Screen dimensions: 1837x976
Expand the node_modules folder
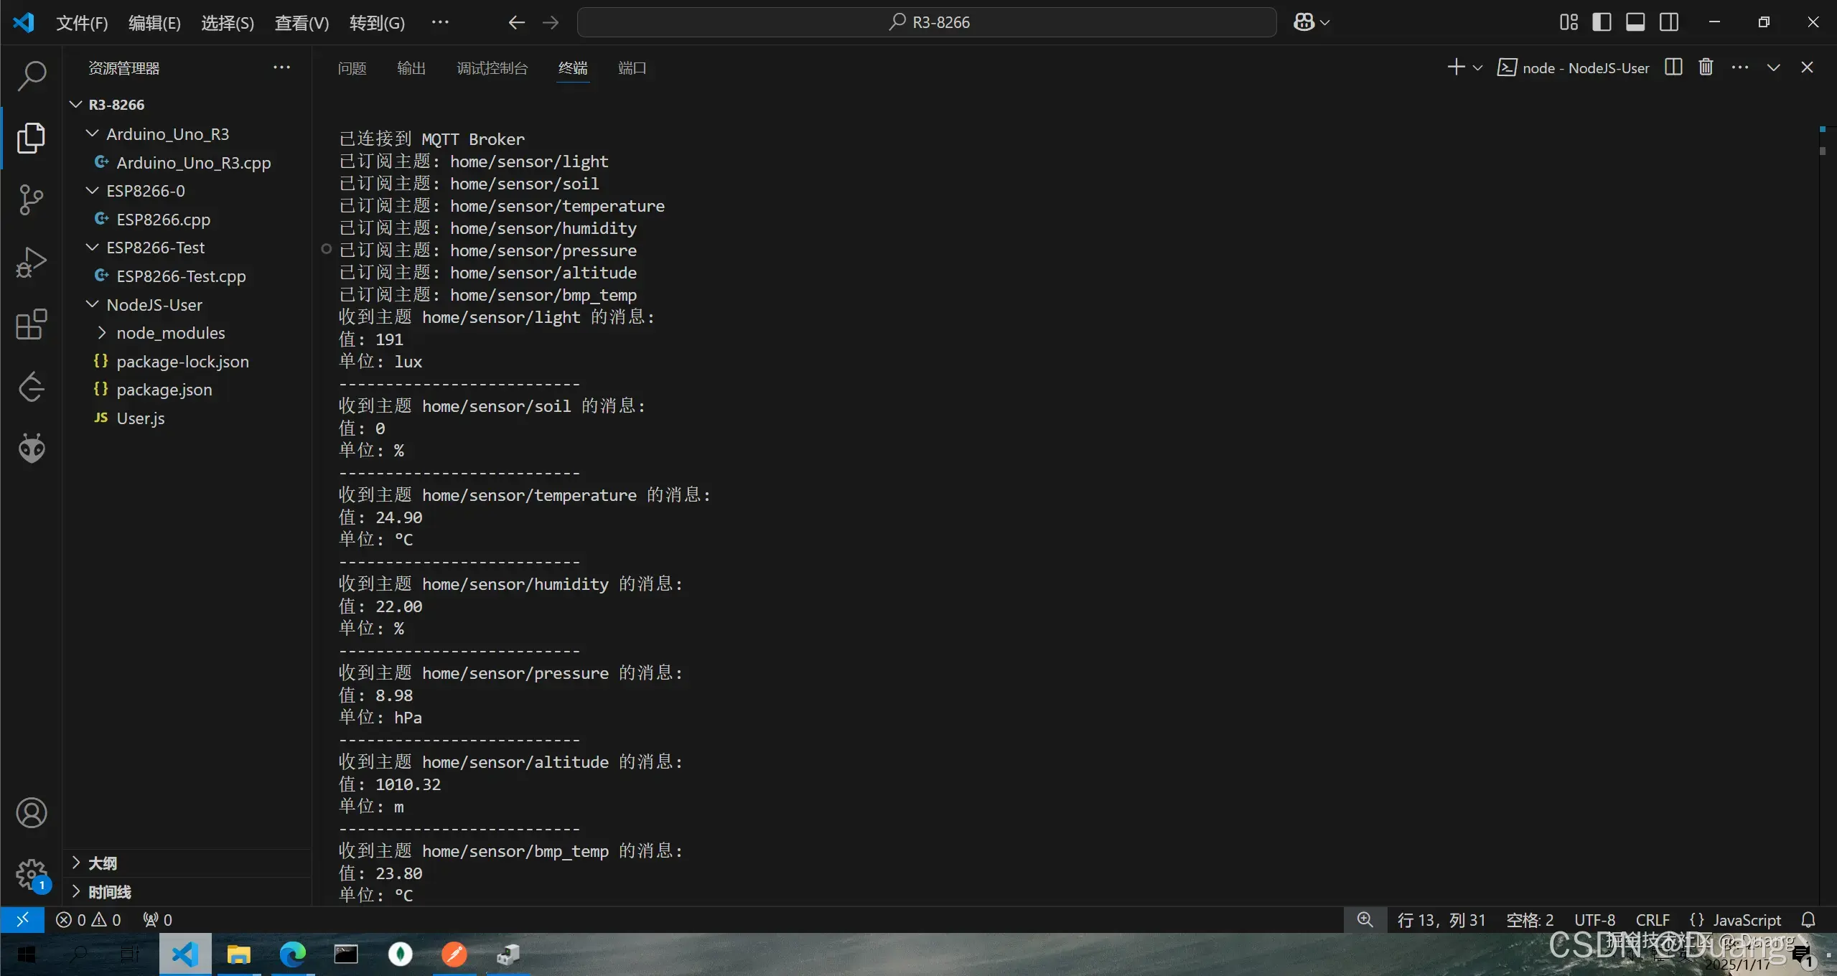point(170,333)
